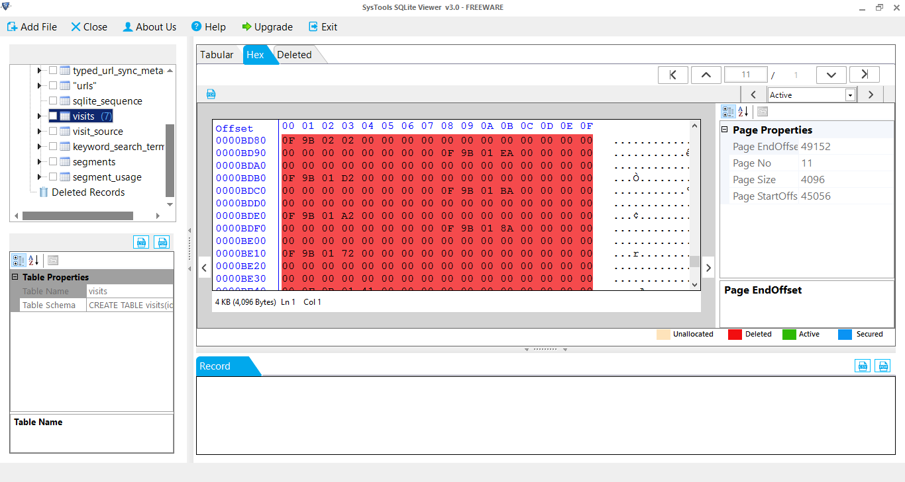Collapse the Table Properties section
The height and width of the screenshot is (482, 905).
(x=15, y=277)
